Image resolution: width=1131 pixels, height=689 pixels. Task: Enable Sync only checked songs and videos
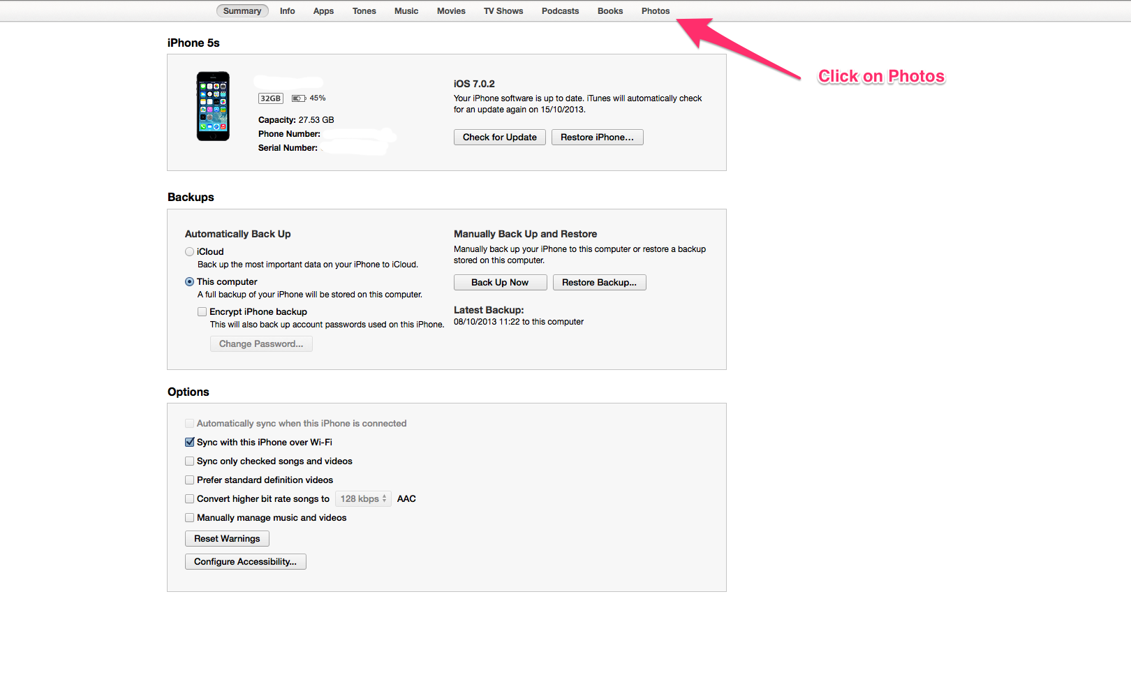(x=189, y=461)
